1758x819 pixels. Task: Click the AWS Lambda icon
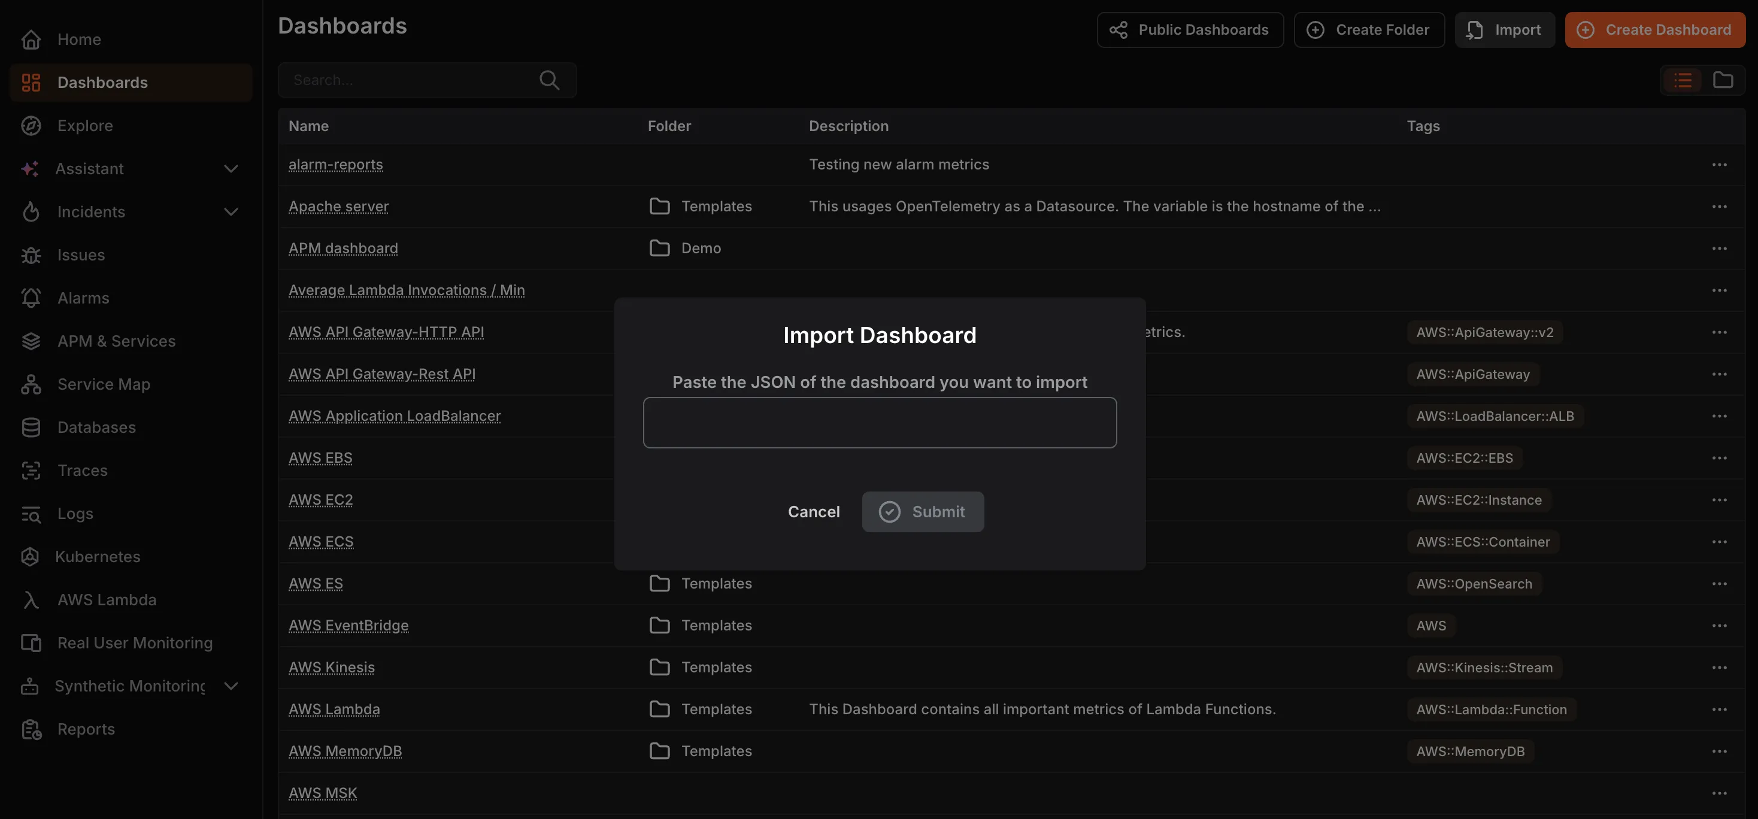pos(31,600)
